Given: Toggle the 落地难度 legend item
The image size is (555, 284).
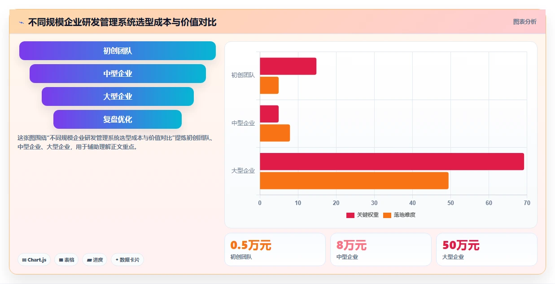Looking at the screenshot, I should coord(399,215).
